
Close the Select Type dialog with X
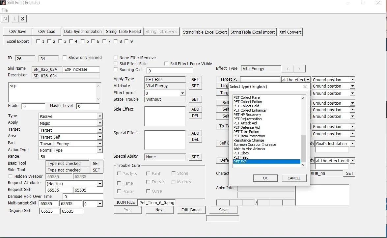click(305, 87)
